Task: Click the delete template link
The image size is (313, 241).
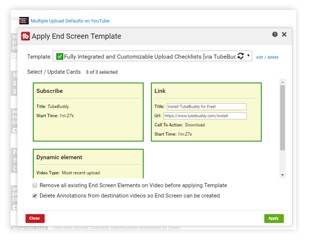Action: (273, 57)
